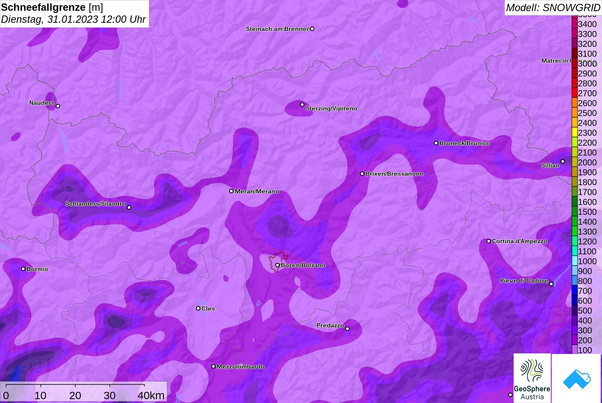The height and width of the screenshot is (403, 602).
Task: Click the Nauders city marker dot
Action: click(58, 106)
